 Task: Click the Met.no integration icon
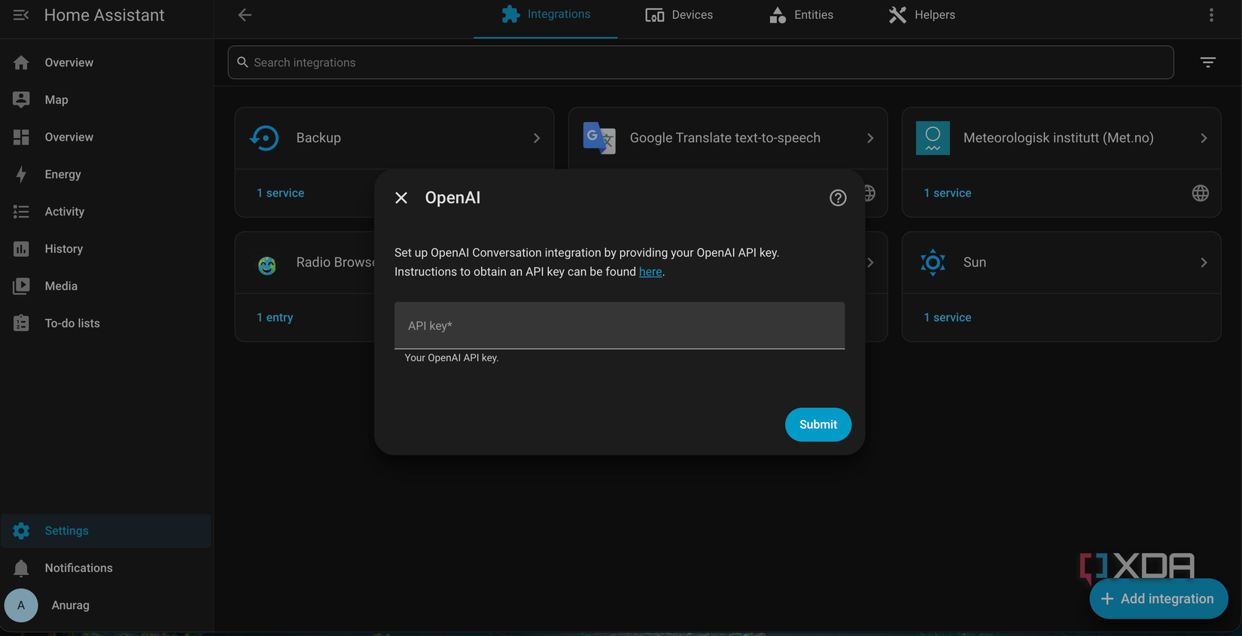tap(933, 138)
